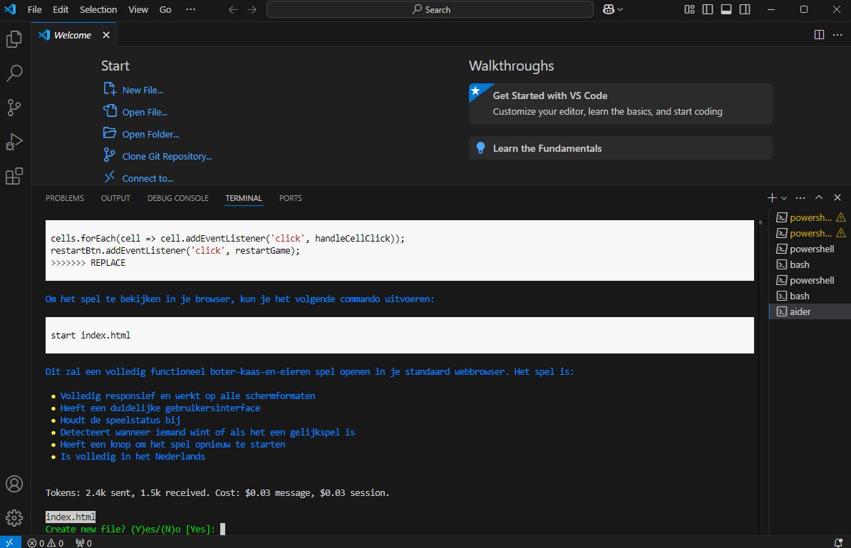Open the Accounts menu icon
Screen dimensions: 851x548
(14, 484)
